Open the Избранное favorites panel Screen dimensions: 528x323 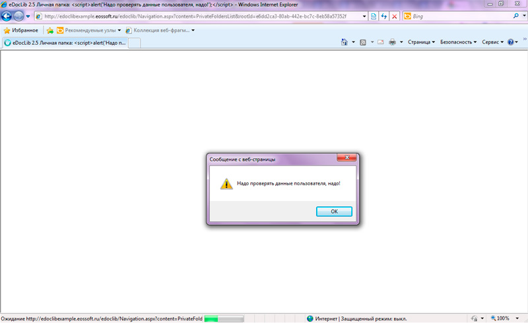(21, 30)
